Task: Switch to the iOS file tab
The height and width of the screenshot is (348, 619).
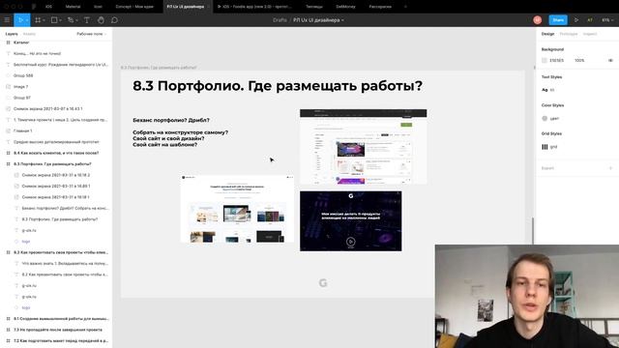Action: [x=48, y=7]
